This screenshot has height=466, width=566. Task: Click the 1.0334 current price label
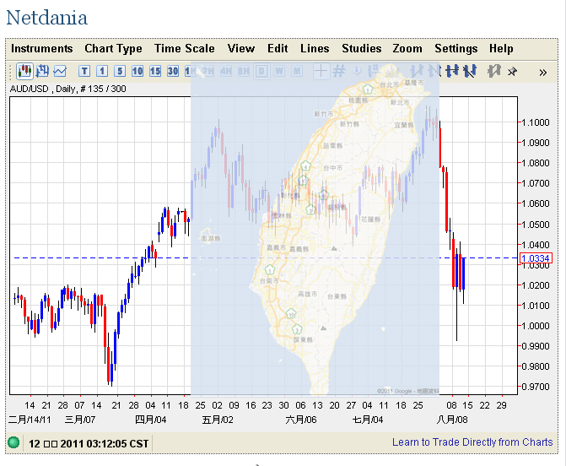click(536, 258)
